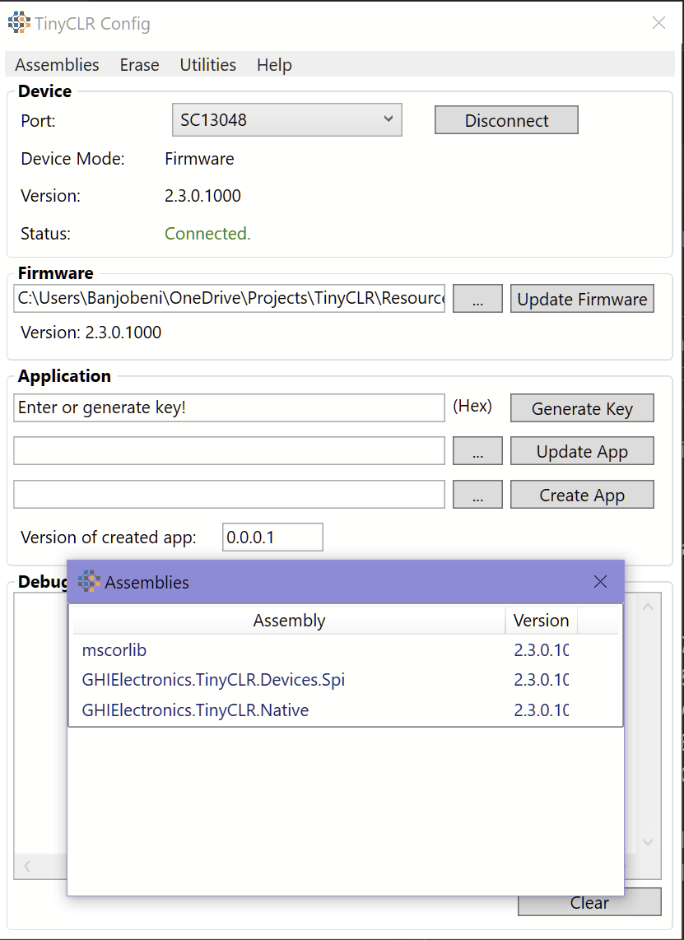Close the TinyCLR Config window
This screenshot has width=684, height=940.
click(658, 23)
